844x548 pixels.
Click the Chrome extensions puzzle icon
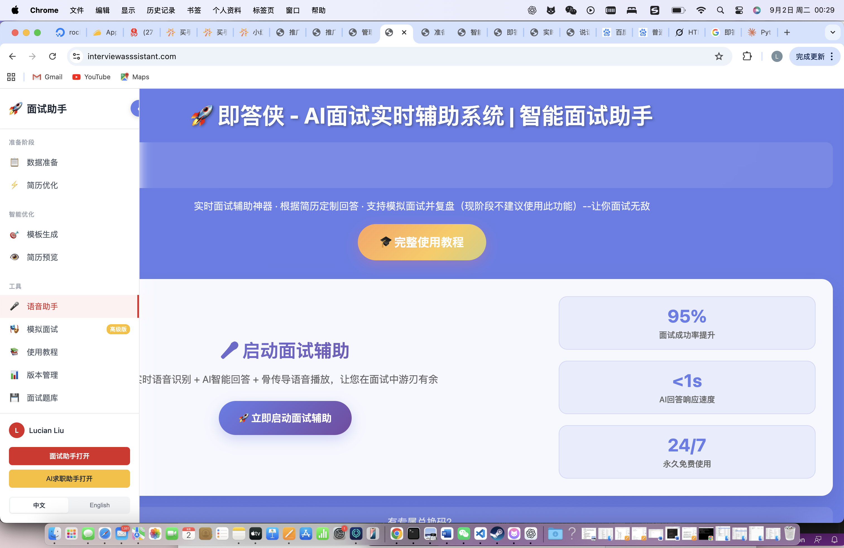point(747,56)
